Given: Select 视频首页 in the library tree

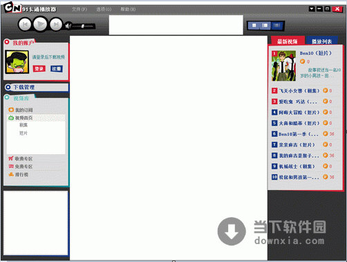Looking at the screenshot, I should (x=24, y=118).
